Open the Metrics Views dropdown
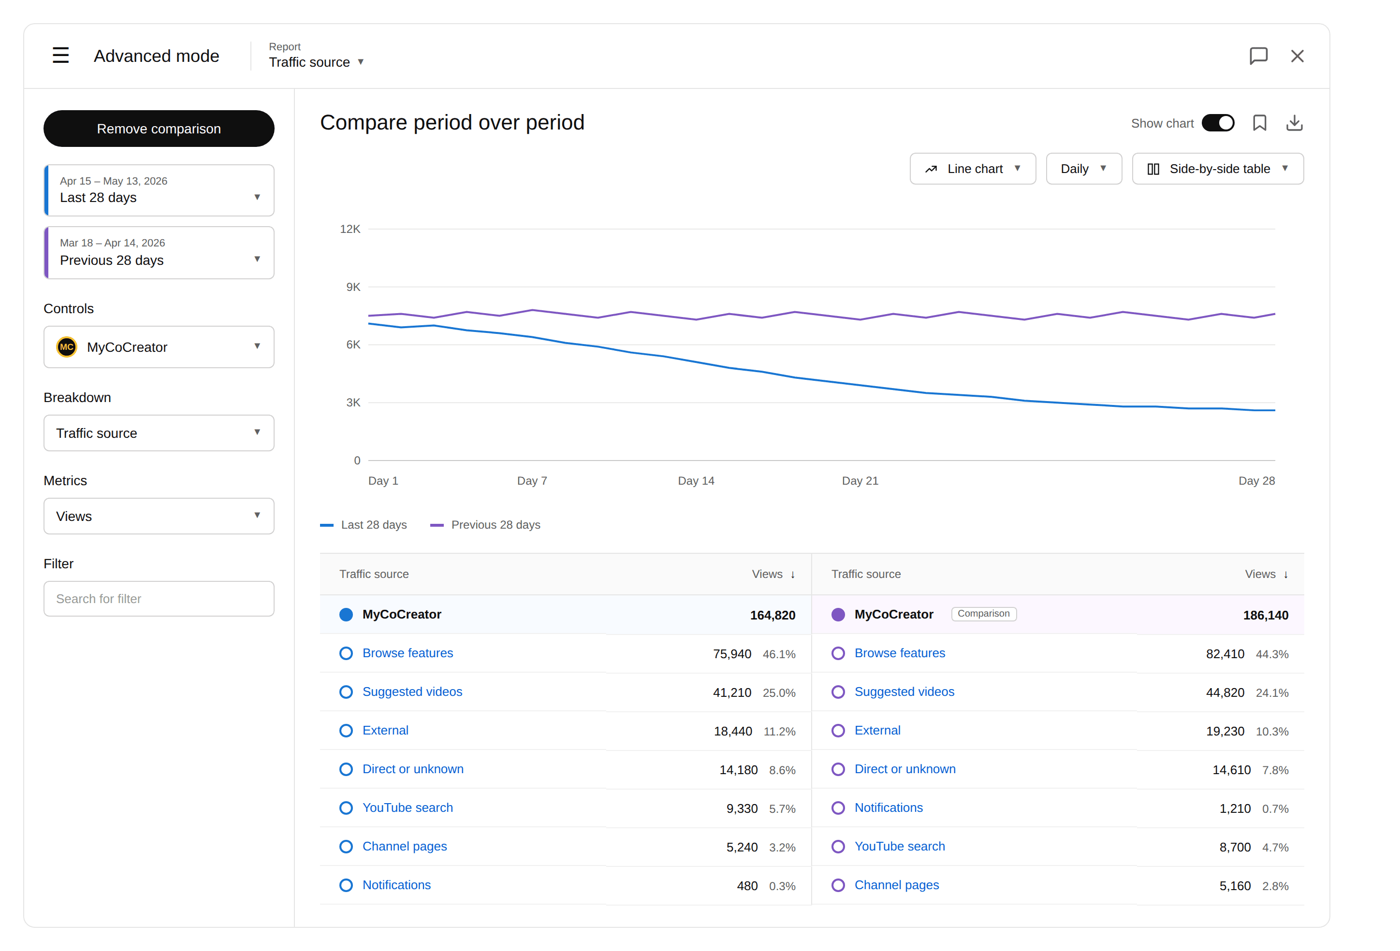 tap(159, 516)
